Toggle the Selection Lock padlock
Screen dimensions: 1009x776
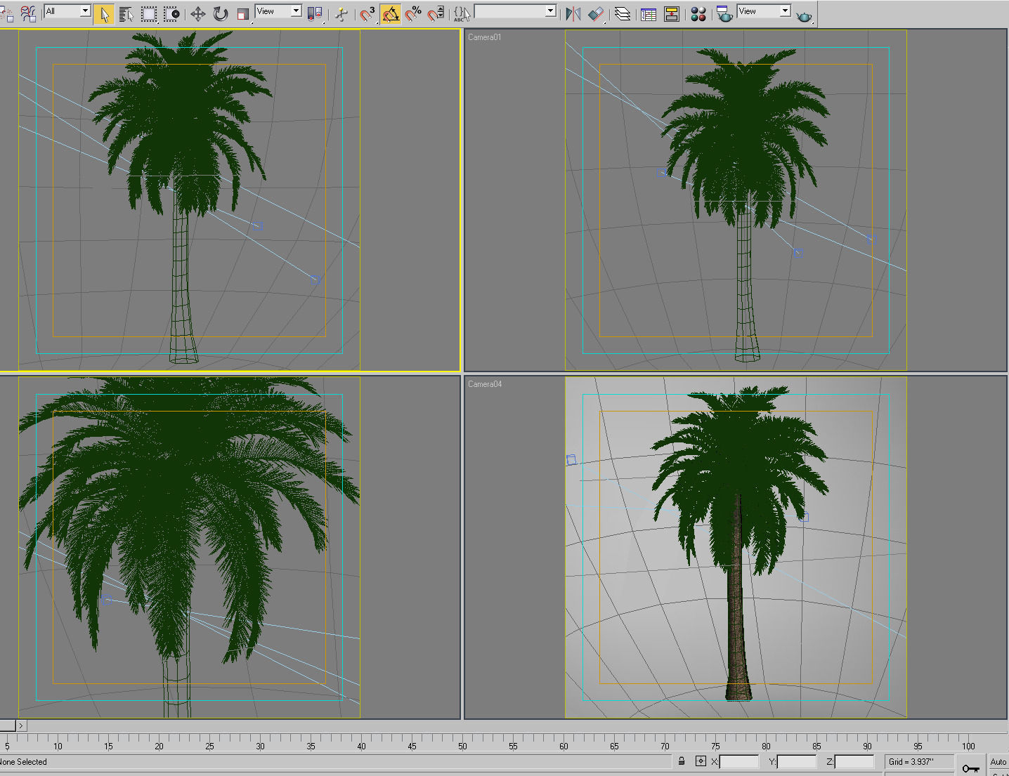pos(682,761)
